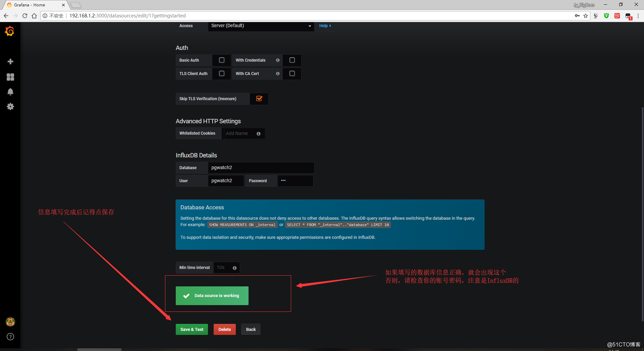Click the SELECT * FROM "_internal" code sample
This screenshot has height=351, width=644.
click(338, 225)
